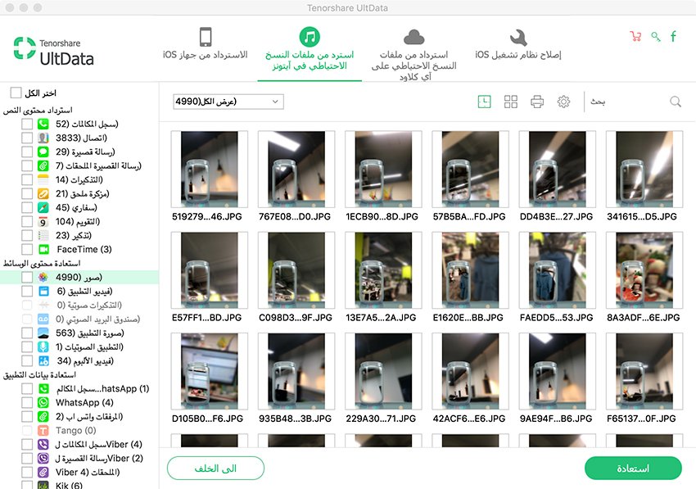This screenshot has height=489, width=696.
Task: Check the call history (52) checkbox
Action: coord(27,124)
